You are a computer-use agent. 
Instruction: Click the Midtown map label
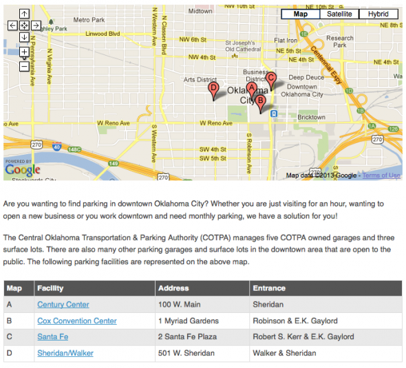click(200, 11)
